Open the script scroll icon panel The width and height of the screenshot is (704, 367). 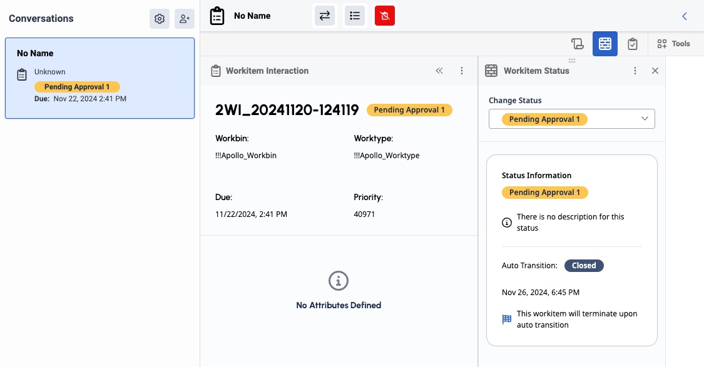(x=578, y=44)
